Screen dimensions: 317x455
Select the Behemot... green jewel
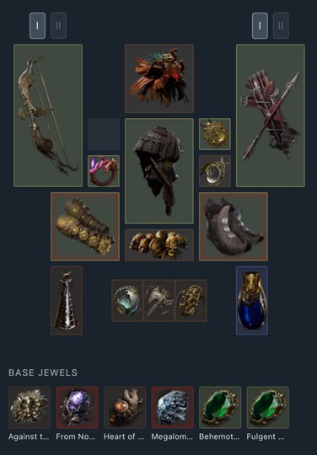point(220,408)
